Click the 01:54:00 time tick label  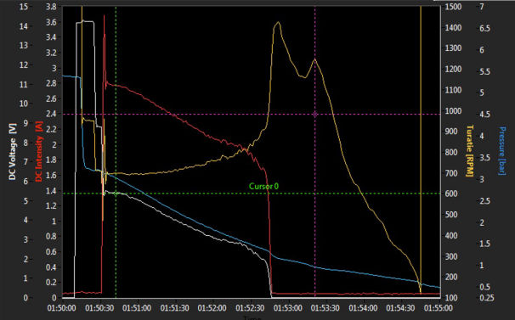pyautogui.click(x=363, y=308)
